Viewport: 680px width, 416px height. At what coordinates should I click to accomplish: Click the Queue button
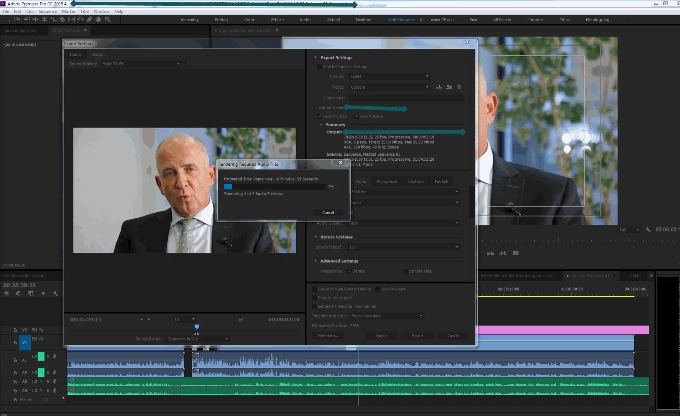click(382, 336)
